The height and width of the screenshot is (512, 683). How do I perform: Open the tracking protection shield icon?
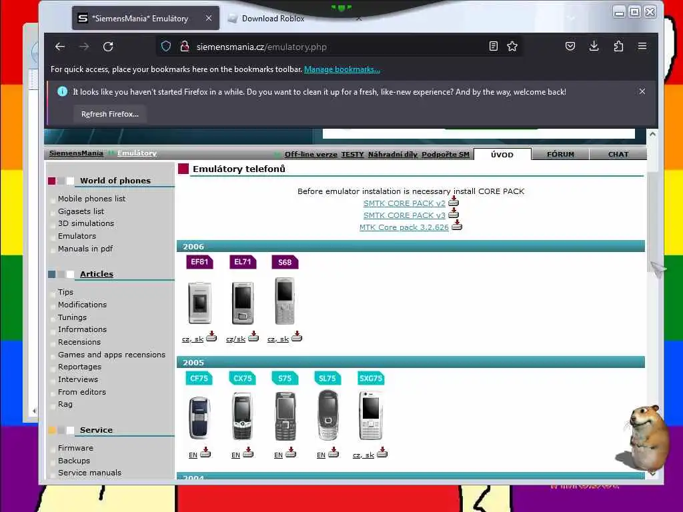[x=166, y=47]
